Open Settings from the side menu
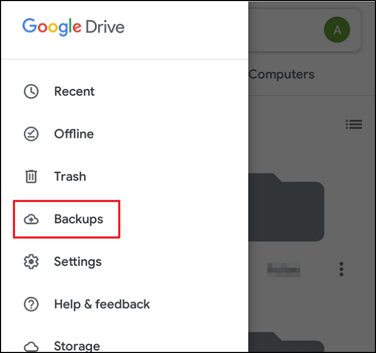The width and height of the screenshot is (376, 353). 125,262
